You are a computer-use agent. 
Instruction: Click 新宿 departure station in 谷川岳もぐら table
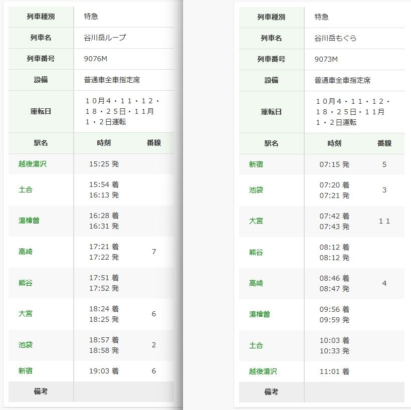click(x=256, y=164)
